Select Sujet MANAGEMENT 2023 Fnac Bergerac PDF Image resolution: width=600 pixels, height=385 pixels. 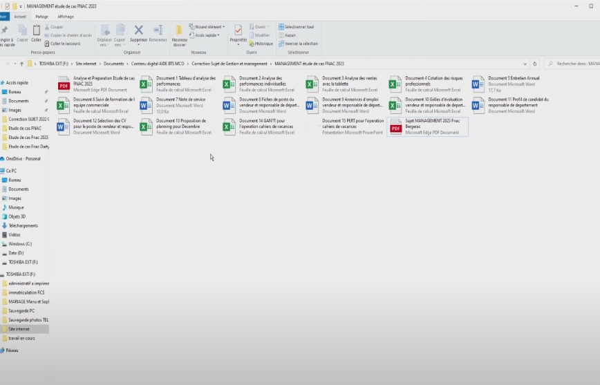click(x=428, y=126)
